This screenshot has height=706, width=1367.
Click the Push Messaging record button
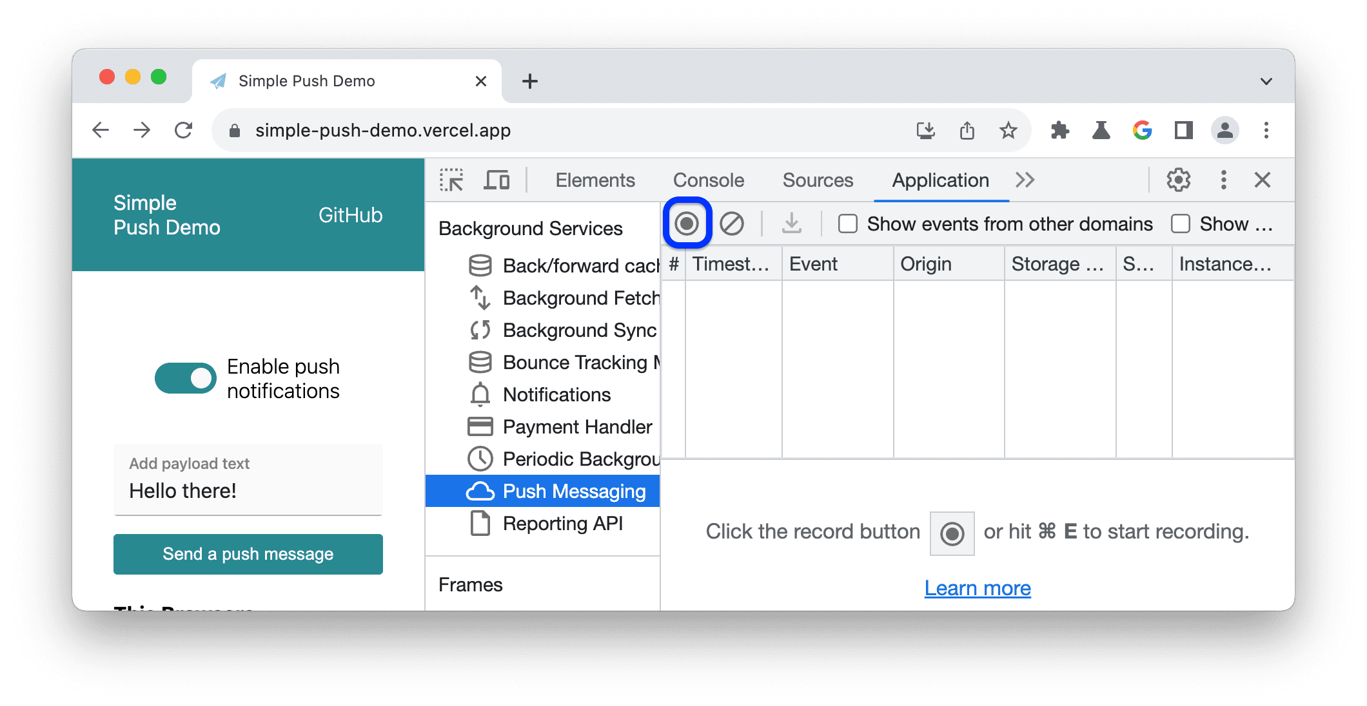click(687, 224)
